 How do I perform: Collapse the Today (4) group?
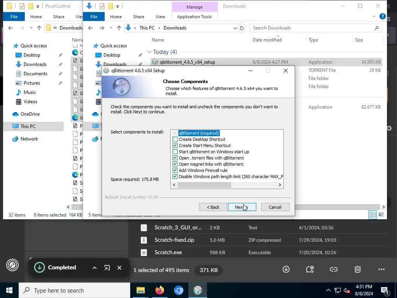(x=149, y=52)
